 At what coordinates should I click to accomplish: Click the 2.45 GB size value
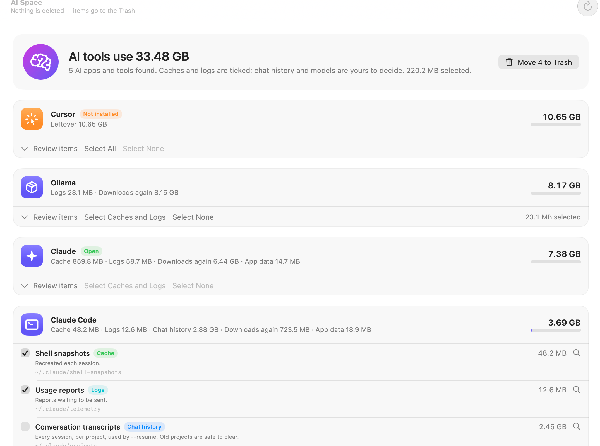click(x=553, y=427)
